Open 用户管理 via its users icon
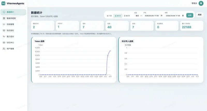The image size is (207, 111). point(4,49)
